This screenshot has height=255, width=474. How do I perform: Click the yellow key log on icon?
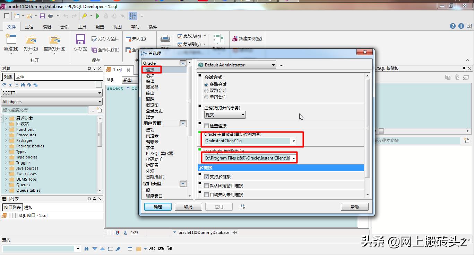point(85,15)
